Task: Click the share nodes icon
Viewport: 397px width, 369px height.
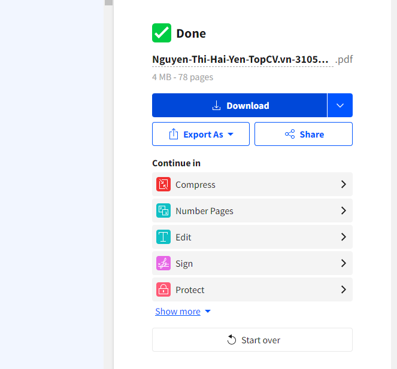Action: (x=290, y=134)
